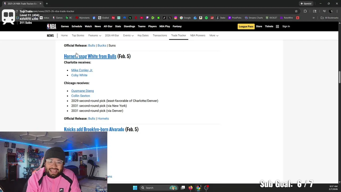Open the Myinstants bookmark
Screen dimensions: 341x192
(83, 18)
